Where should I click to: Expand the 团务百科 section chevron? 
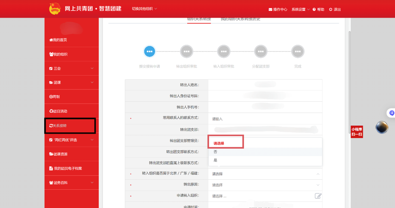(x=92, y=182)
